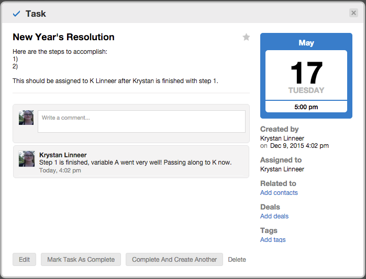Star the New Year's Resolution task
Viewport: 366px width, 279px height.
[246, 37]
